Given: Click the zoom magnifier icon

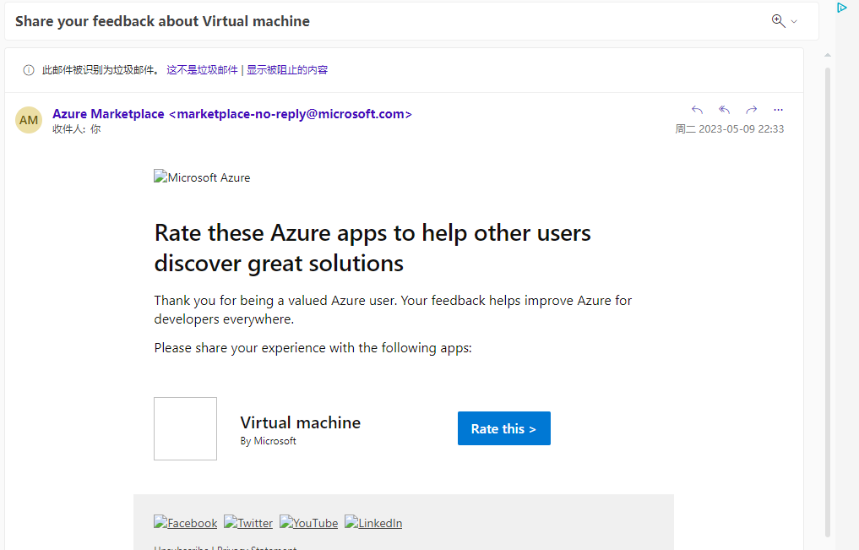Looking at the screenshot, I should pos(778,21).
